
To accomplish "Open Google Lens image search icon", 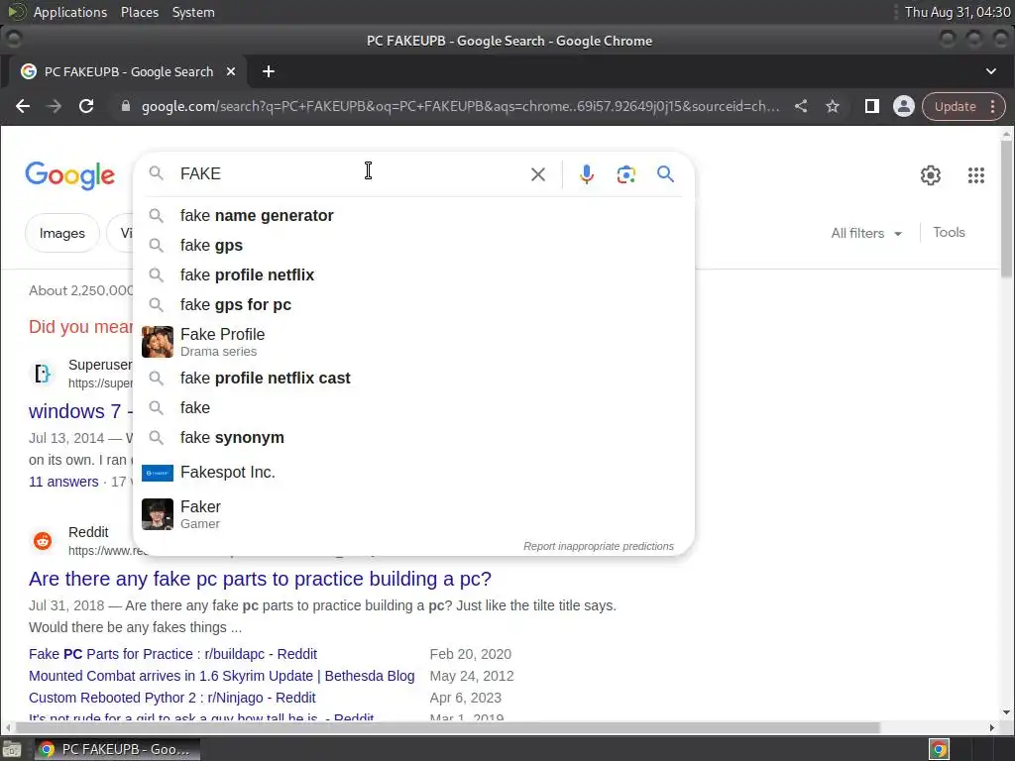I will 626,174.
